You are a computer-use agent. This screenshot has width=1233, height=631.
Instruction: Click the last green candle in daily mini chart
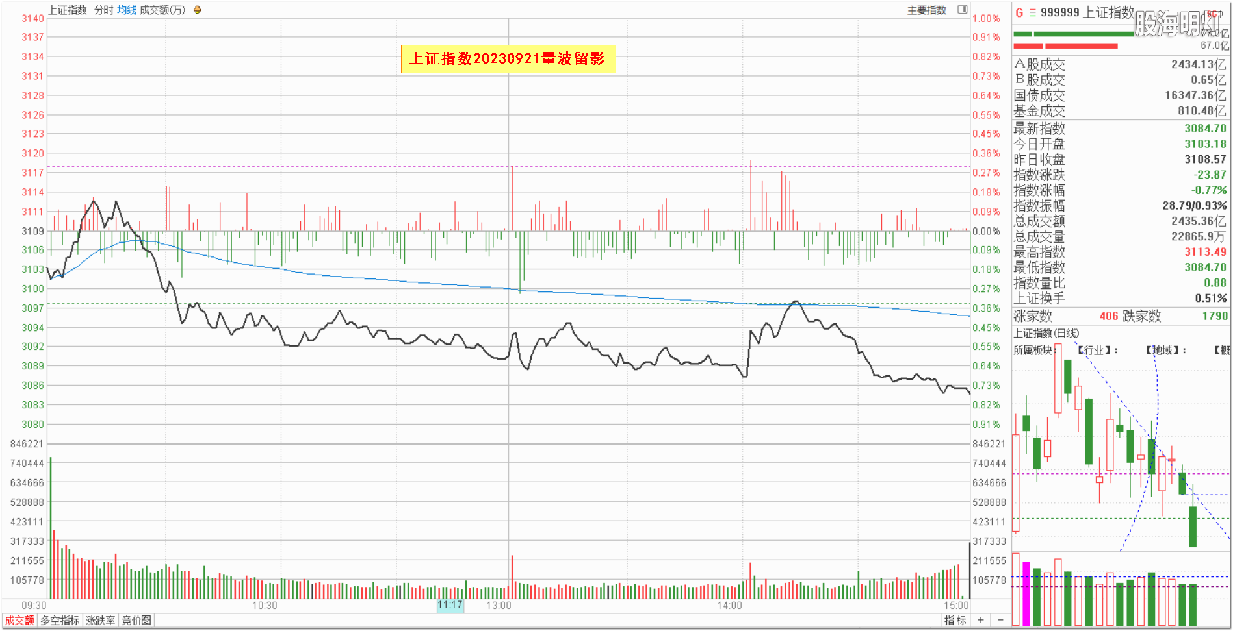(1193, 526)
